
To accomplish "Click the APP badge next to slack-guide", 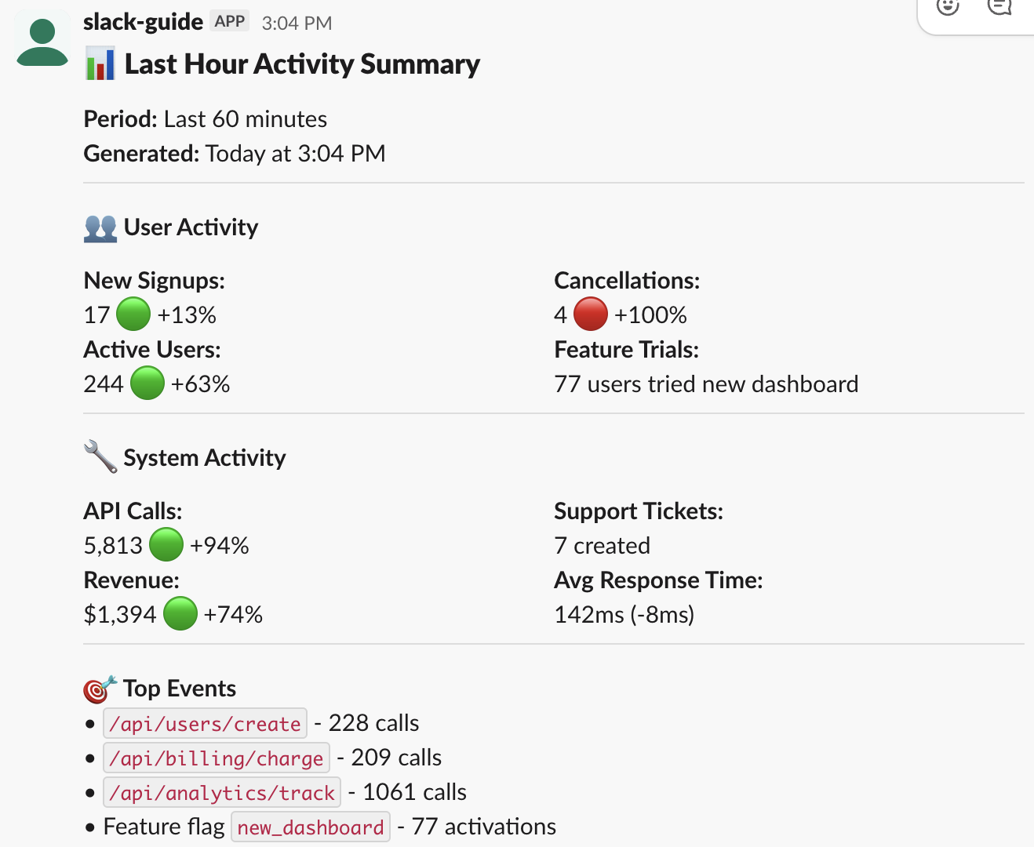I will coord(229,21).
